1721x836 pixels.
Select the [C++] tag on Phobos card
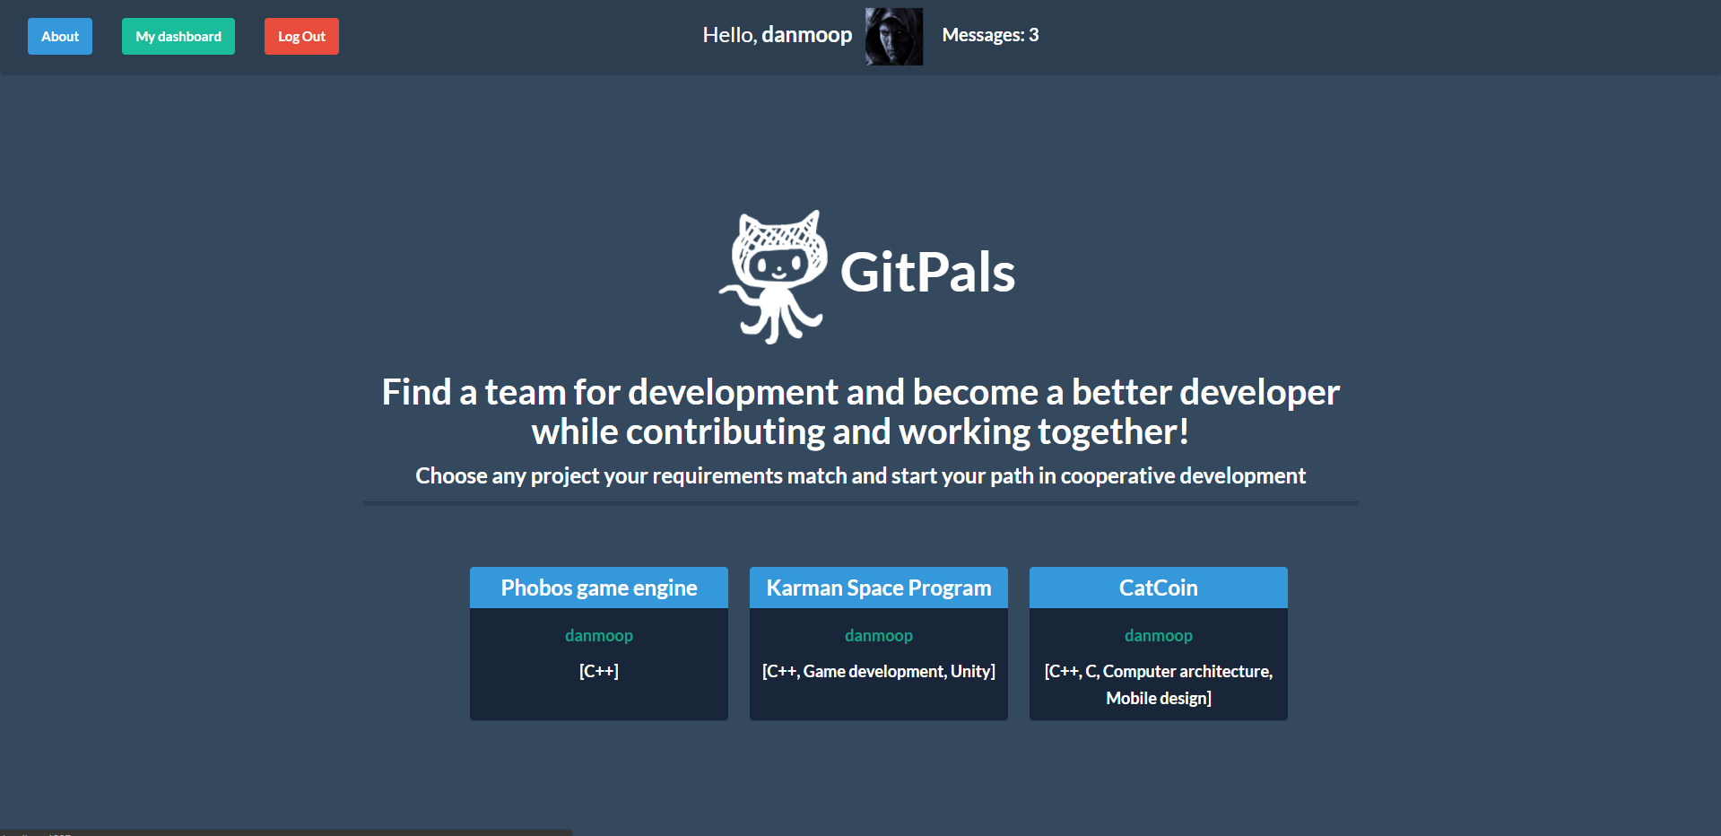pyautogui.click(x=599, y=671)
